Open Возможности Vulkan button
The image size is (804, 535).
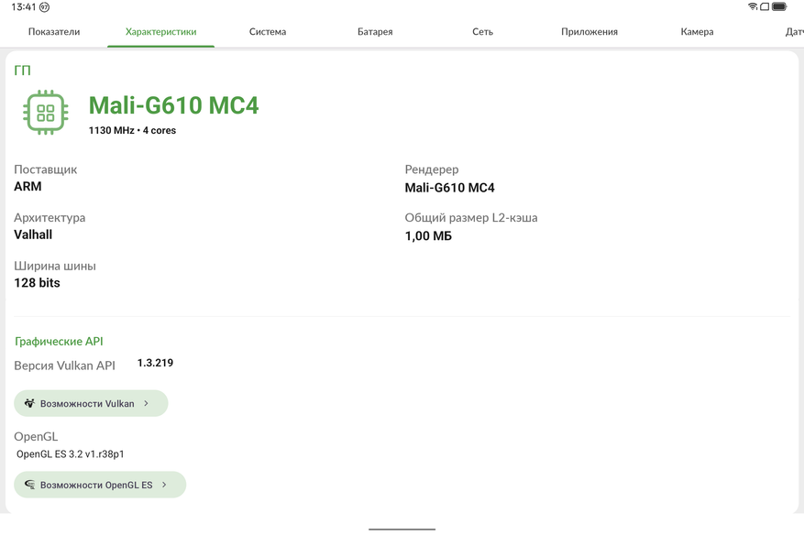pos(91,403)
